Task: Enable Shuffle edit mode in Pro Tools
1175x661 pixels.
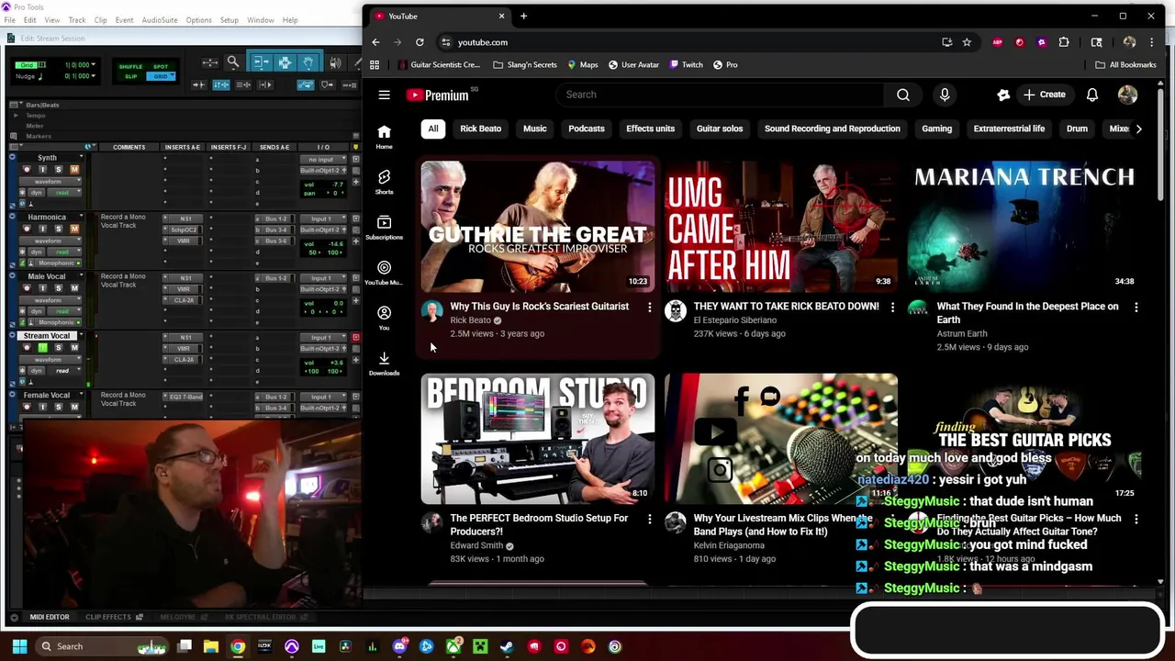Action: pos(130,67)
